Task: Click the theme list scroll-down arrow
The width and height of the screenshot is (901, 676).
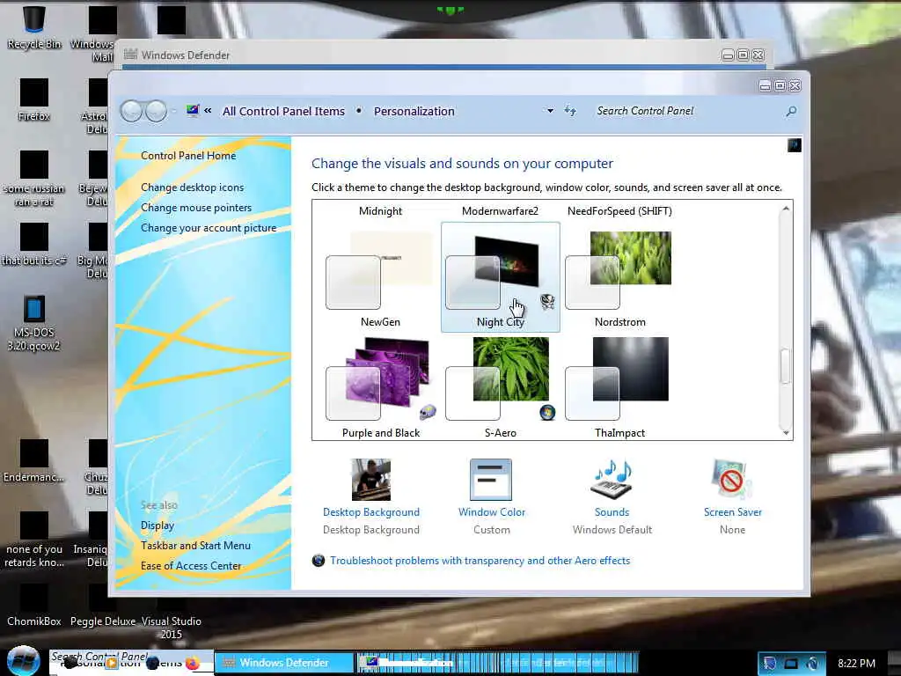Action: coord(786,432)
